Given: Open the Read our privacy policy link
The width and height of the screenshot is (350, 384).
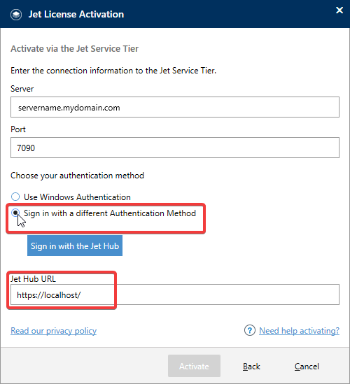Looking at the screenshot, I should pyautogui.click(x=53, y=331).
